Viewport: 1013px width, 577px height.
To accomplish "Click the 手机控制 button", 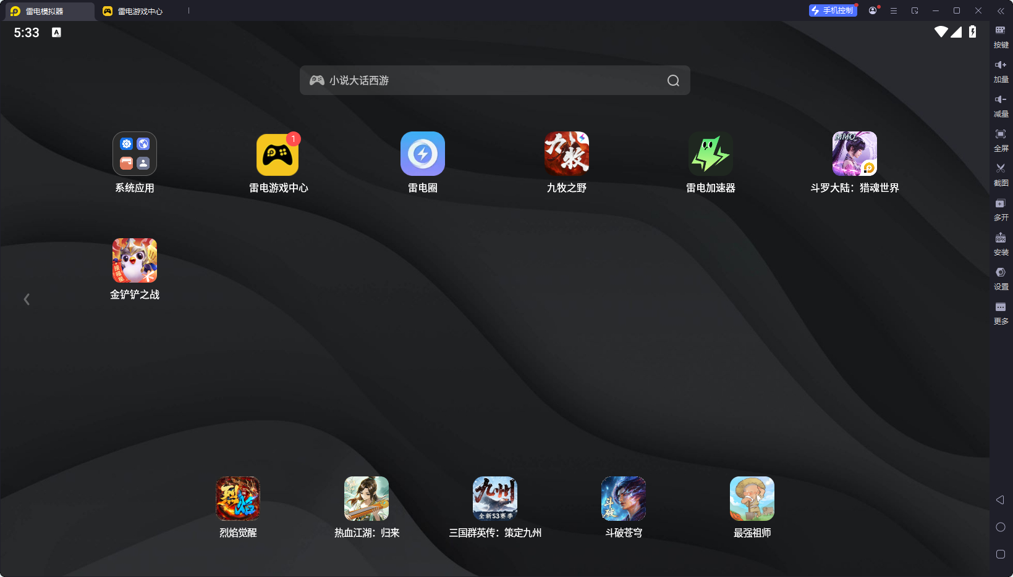I will (x=833, y=10).
